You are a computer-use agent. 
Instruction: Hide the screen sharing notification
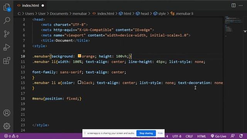point(160,133)
